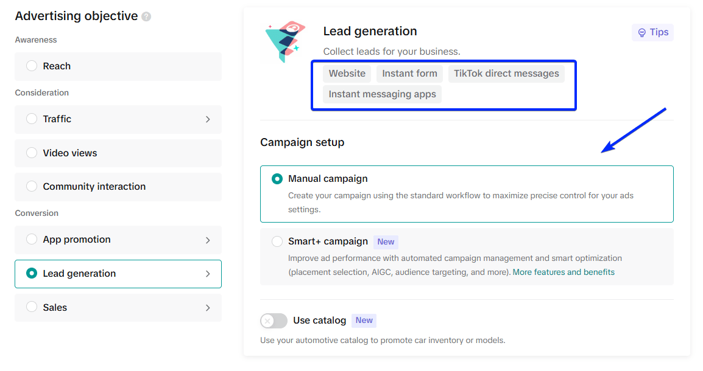The height and width of the screenshot is (371, 703).
Task: Click the Website tag
Action: pyautogui.click(x=347, y=74)
